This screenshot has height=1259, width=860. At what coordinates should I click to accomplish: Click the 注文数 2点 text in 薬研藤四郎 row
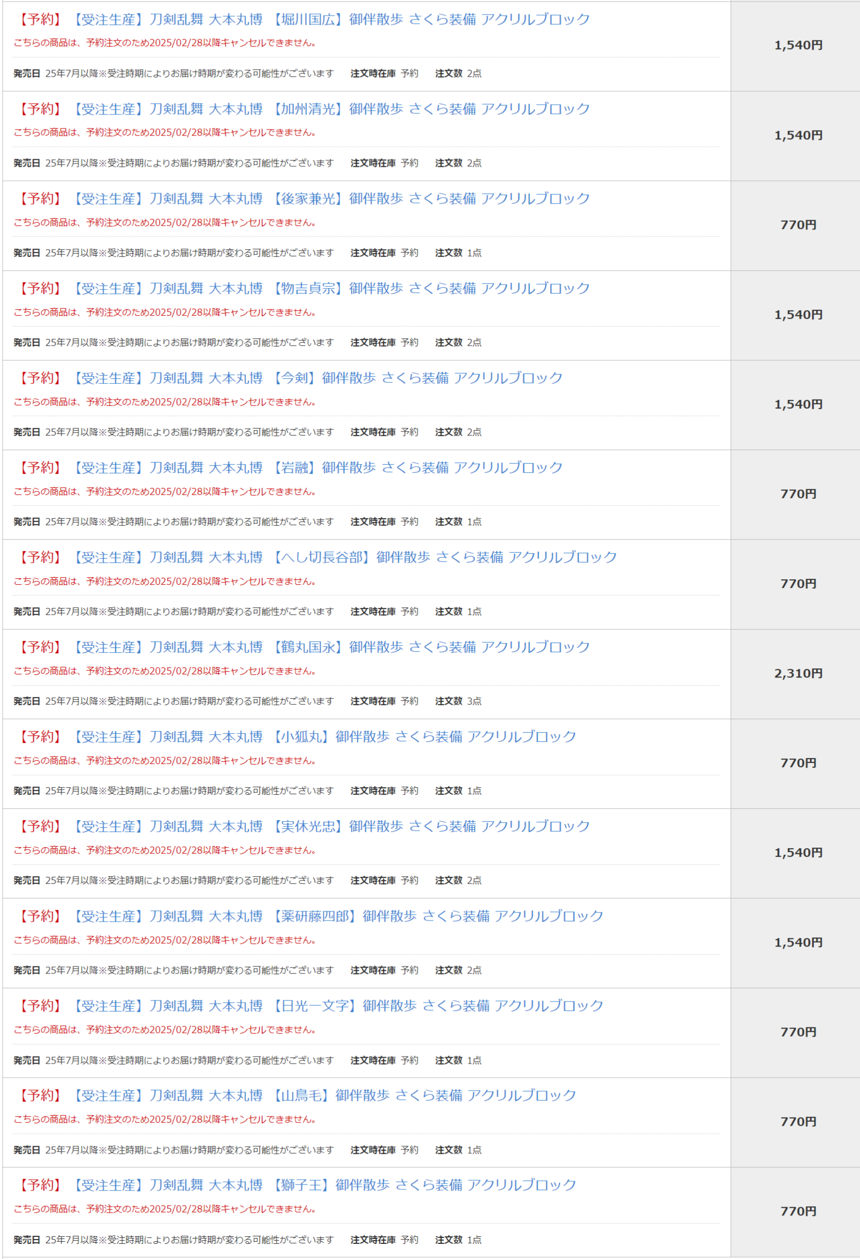458,970
